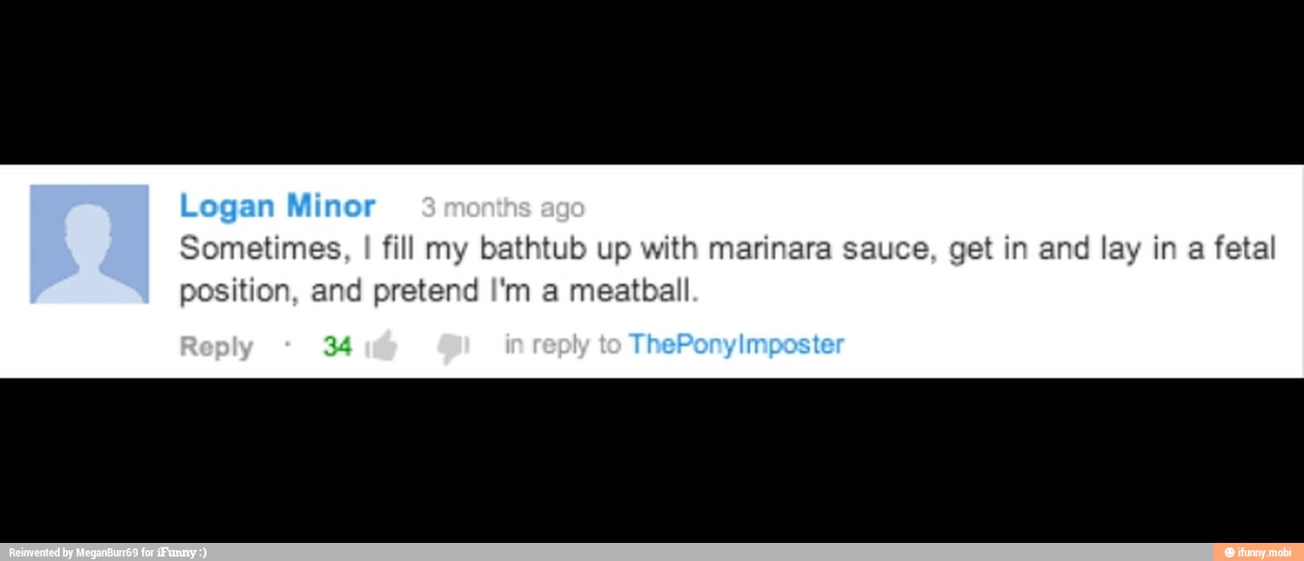Reply to Logan Minor's comment
1304x561 pixels.
[x=216, y=346]
